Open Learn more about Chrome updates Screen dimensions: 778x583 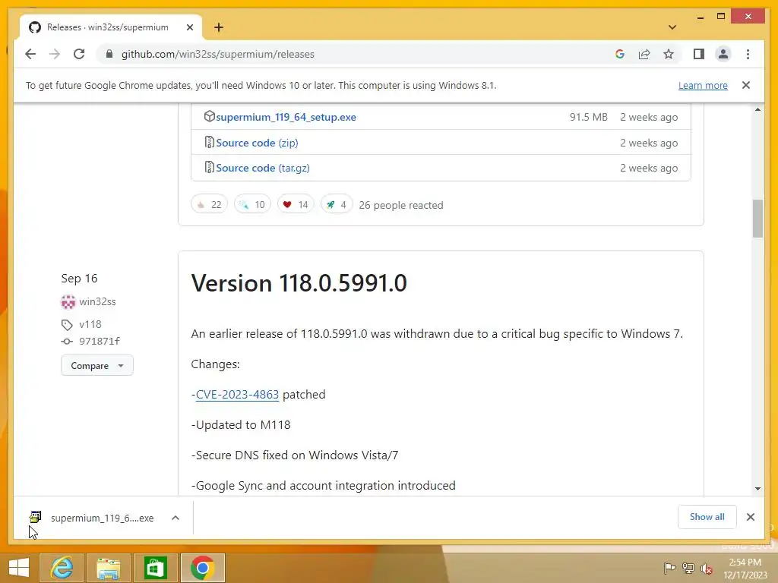[703, 85]
